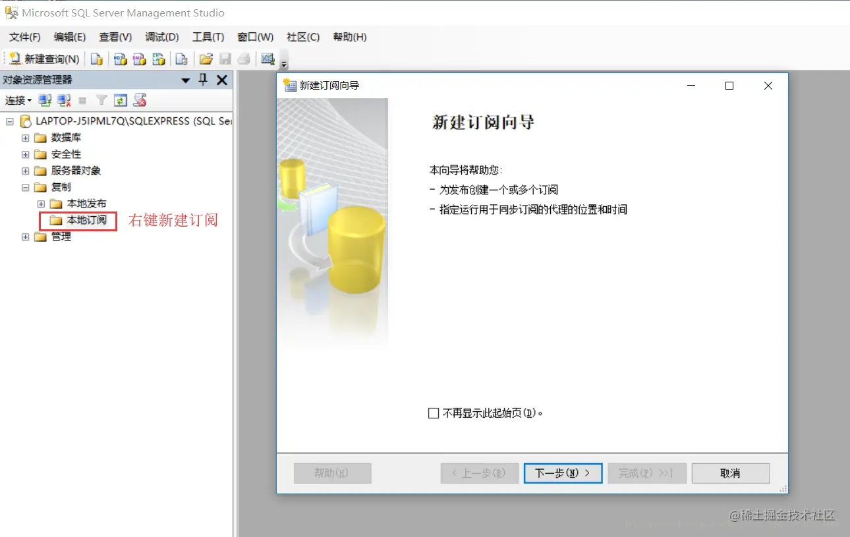Open the 工具 menu
Image resolution: width=850 pixels, height=537 pixels.
[208, 38]
